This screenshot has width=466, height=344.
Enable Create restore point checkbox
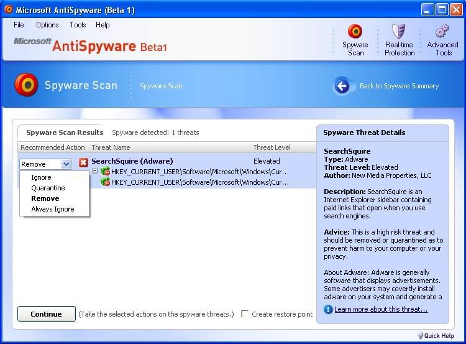point(245,314)
